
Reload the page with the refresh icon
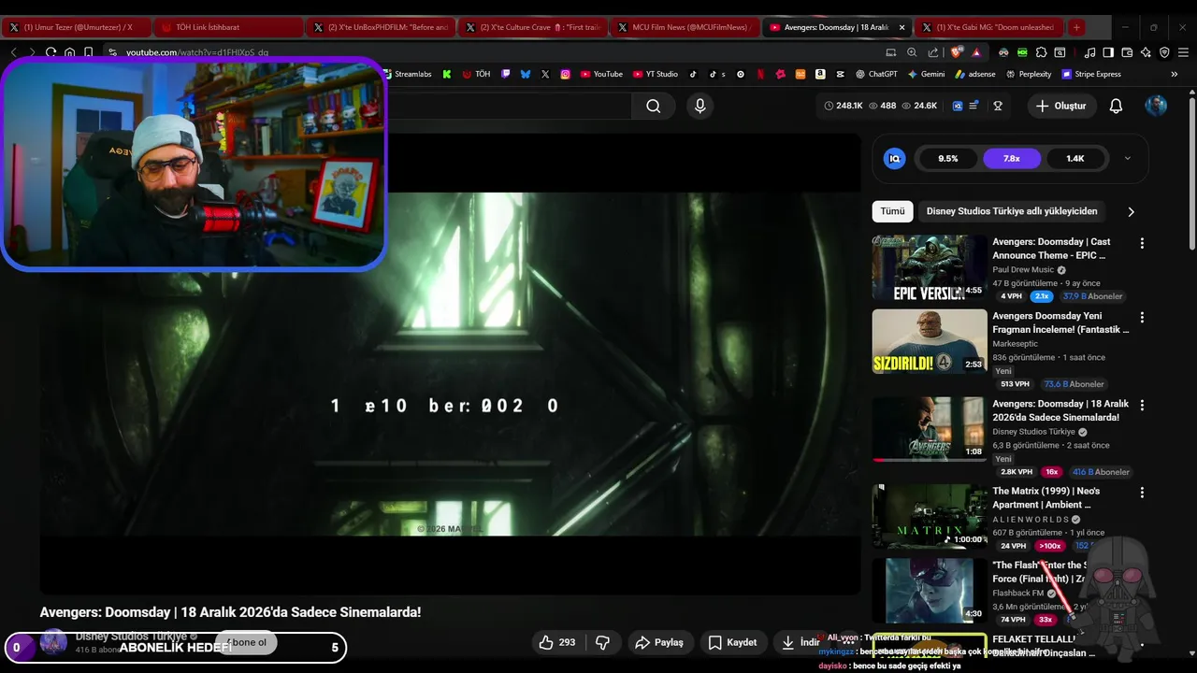[50, 52]
